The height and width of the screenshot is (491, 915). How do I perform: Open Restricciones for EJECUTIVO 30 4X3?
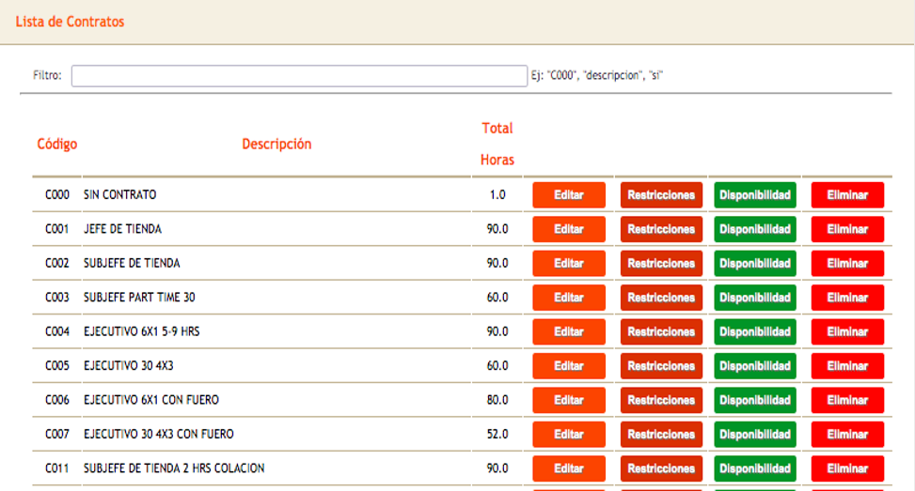(x=661, y=366)
